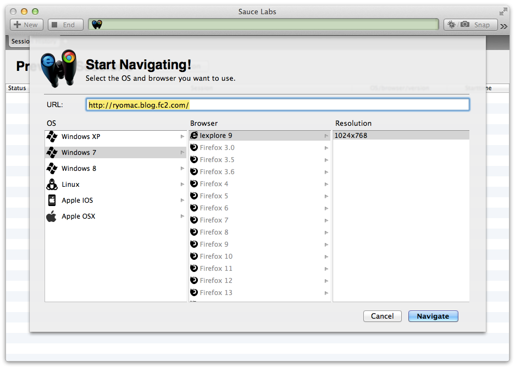Image resolution: width=515 pixels, height=367 pixels.
Task: Select the Apple OSX text label
Action: (79, 216)
